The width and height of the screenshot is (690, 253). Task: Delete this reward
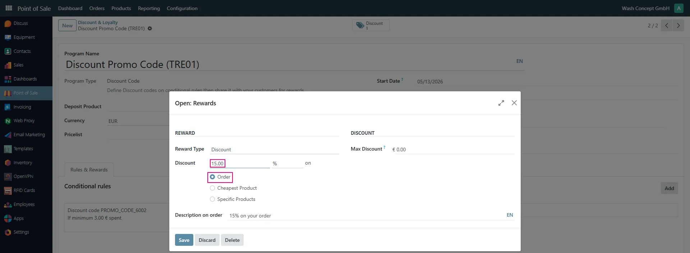click(x=232, y=240)
